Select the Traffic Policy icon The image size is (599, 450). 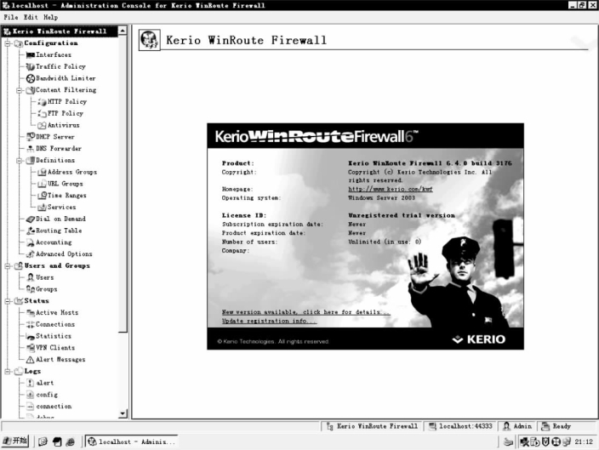click(x=30, y=67)
